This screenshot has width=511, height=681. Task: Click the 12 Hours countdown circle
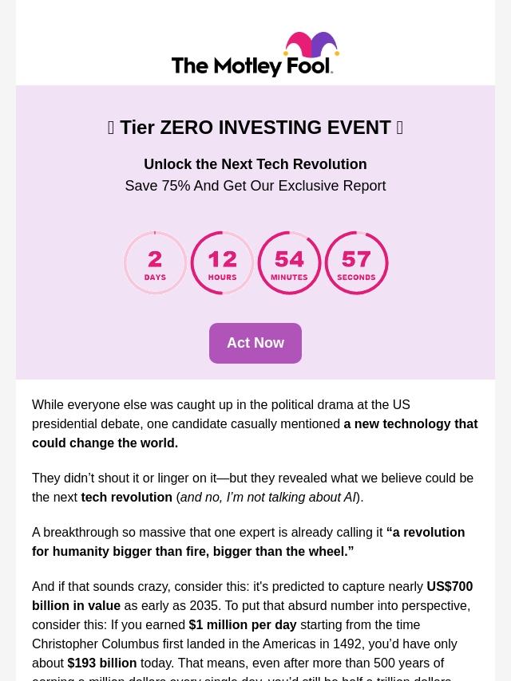[222, 263]
